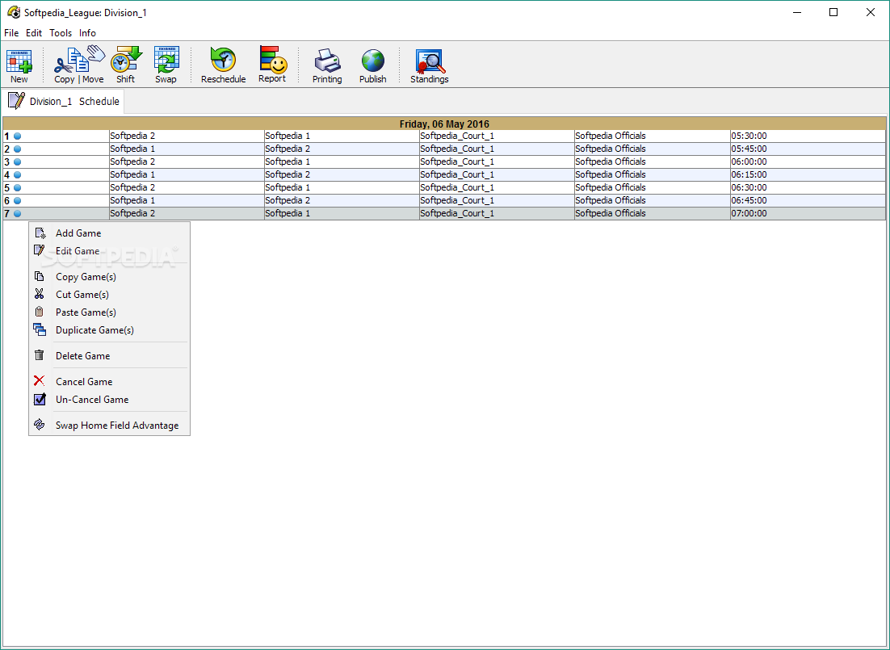Click the New schedule toolbar icon

click(19, 61)
